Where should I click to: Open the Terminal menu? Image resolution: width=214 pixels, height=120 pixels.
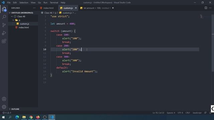pos(54,3)
